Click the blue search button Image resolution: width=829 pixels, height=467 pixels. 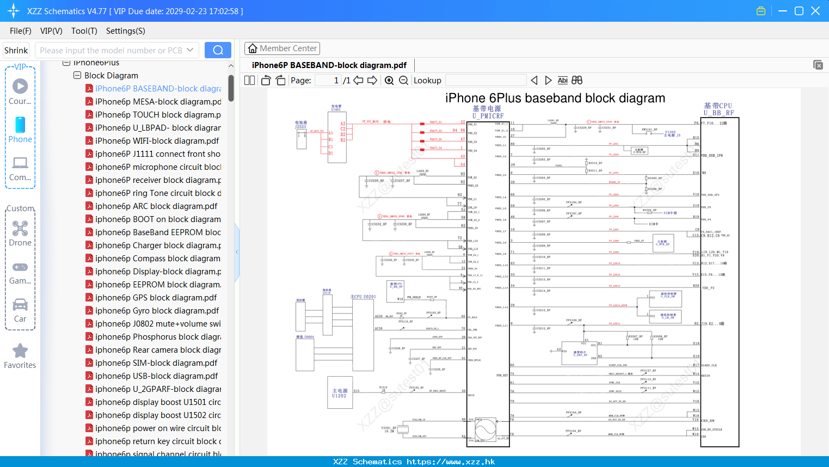(218, 50)
